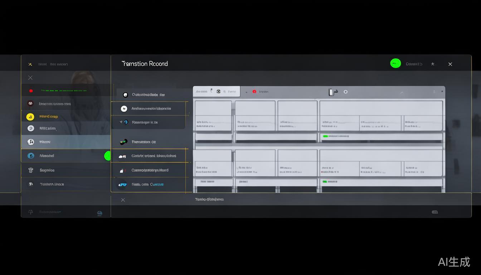The height and width of the screenshot is (275, 481).
Task: Toggle the green dot on left panel edge
Action: tap(107, 156)
